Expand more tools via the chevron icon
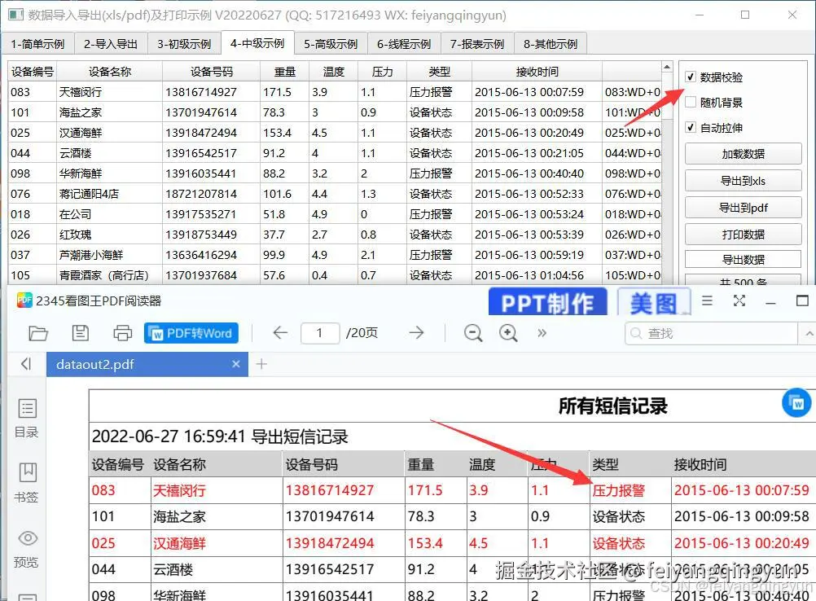Image resolution: width=816 pixels, height=601 pixels. point(540,332)
